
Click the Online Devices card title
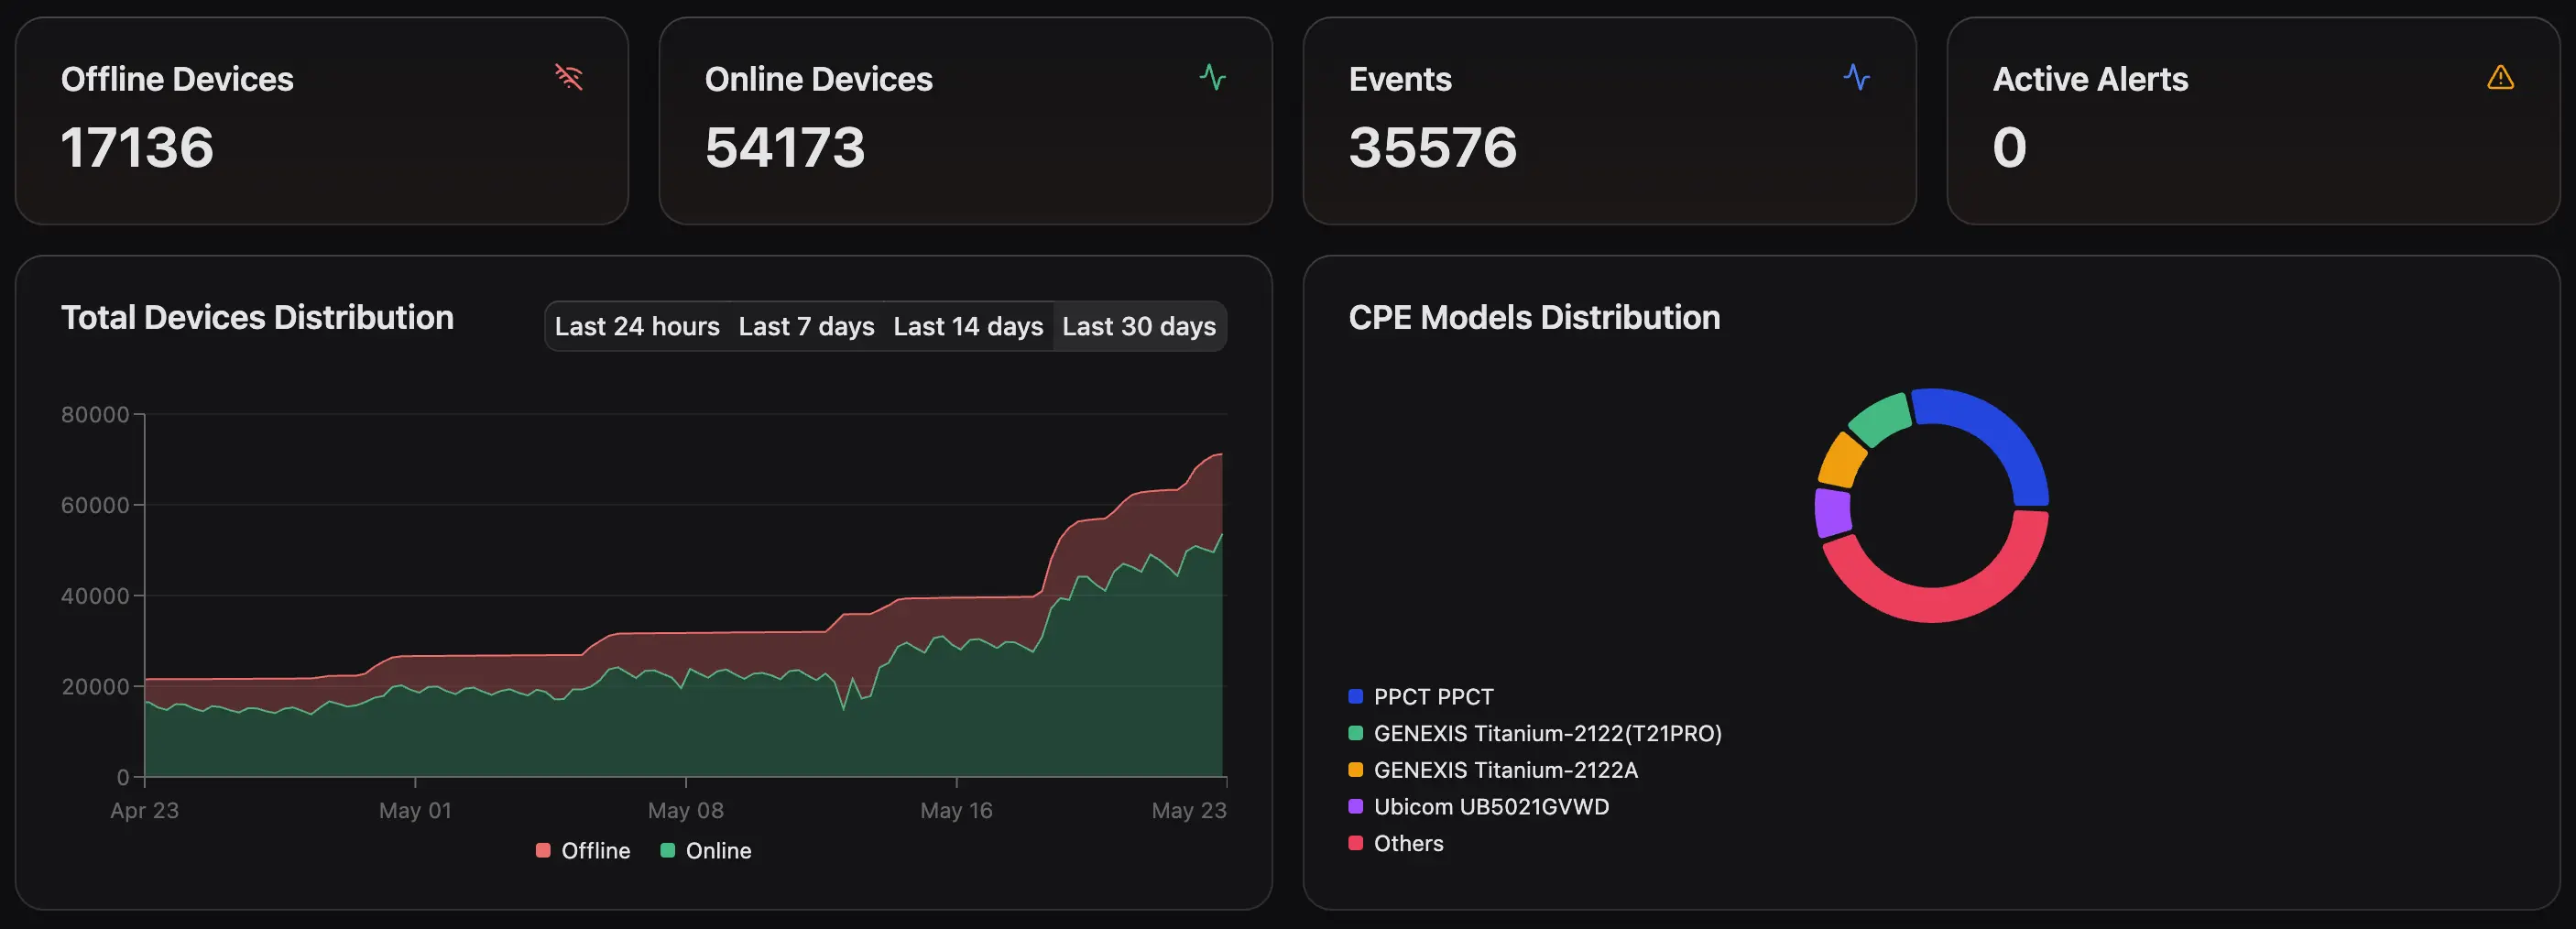click(818, 79)
